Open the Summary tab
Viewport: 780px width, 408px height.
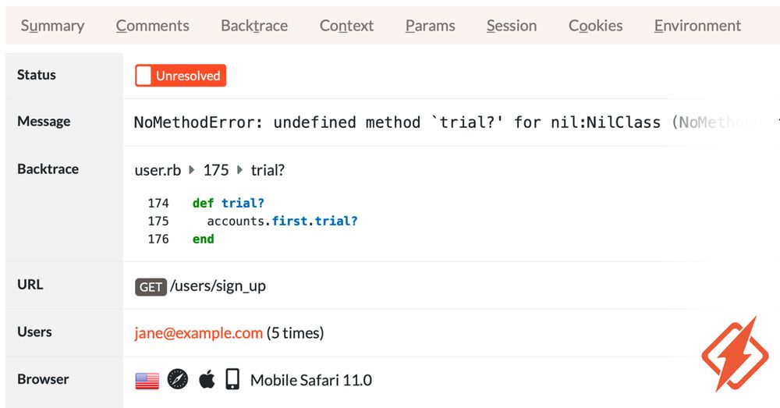pyautogui.click(x=53, y=26)
